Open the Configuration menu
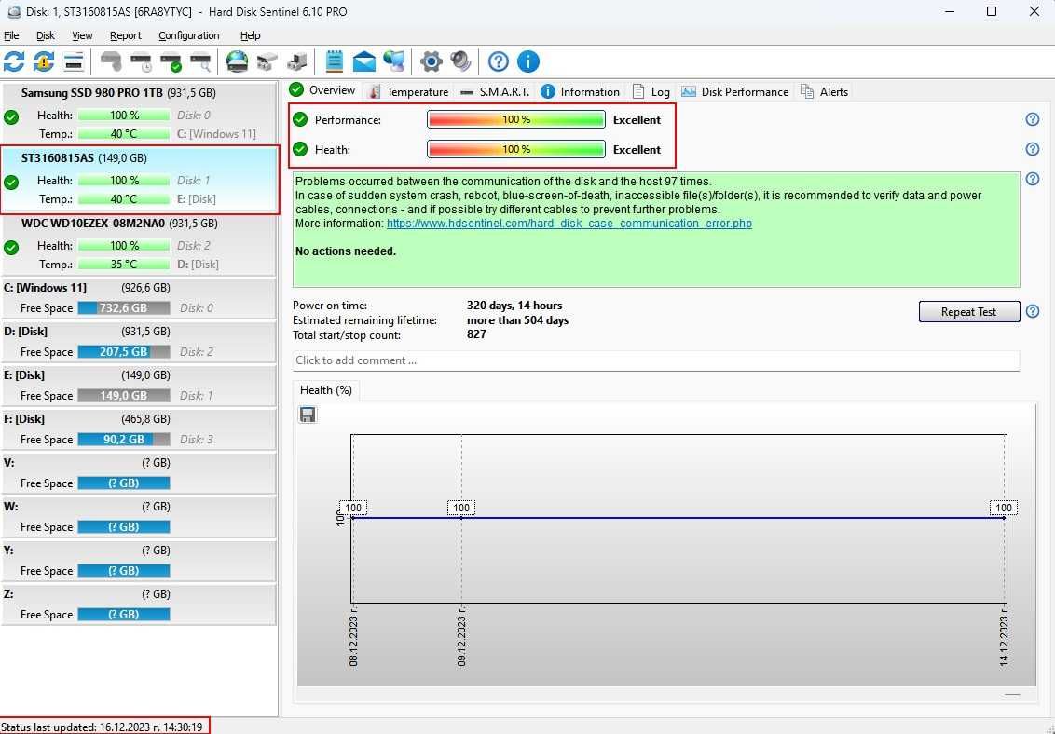Viewport: 1055px width, 734px height. point(189,35)
